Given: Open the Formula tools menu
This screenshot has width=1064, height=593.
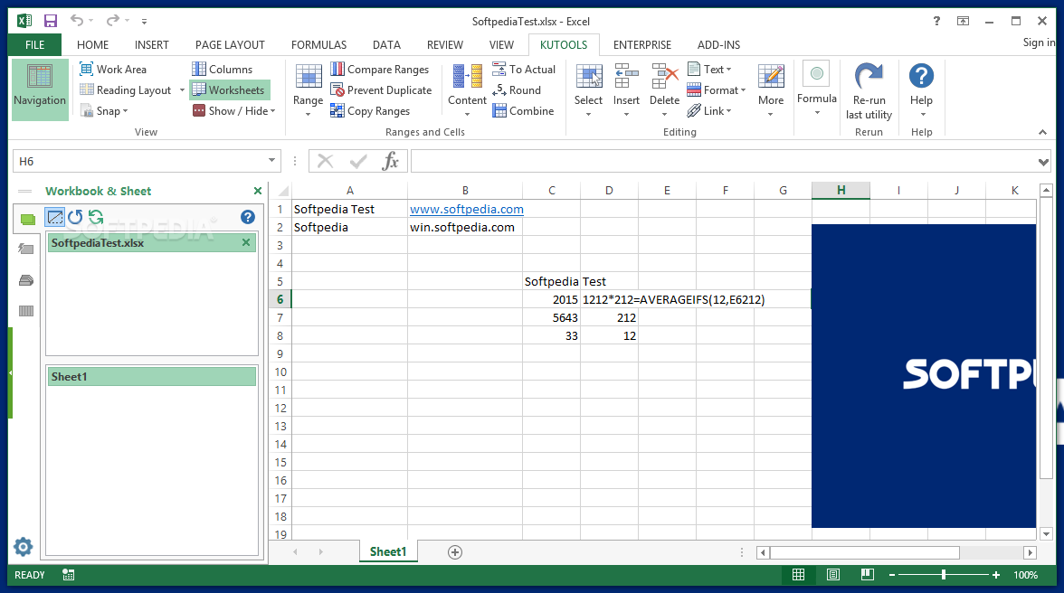Looking at the screenshot, I should coord(817,89).
